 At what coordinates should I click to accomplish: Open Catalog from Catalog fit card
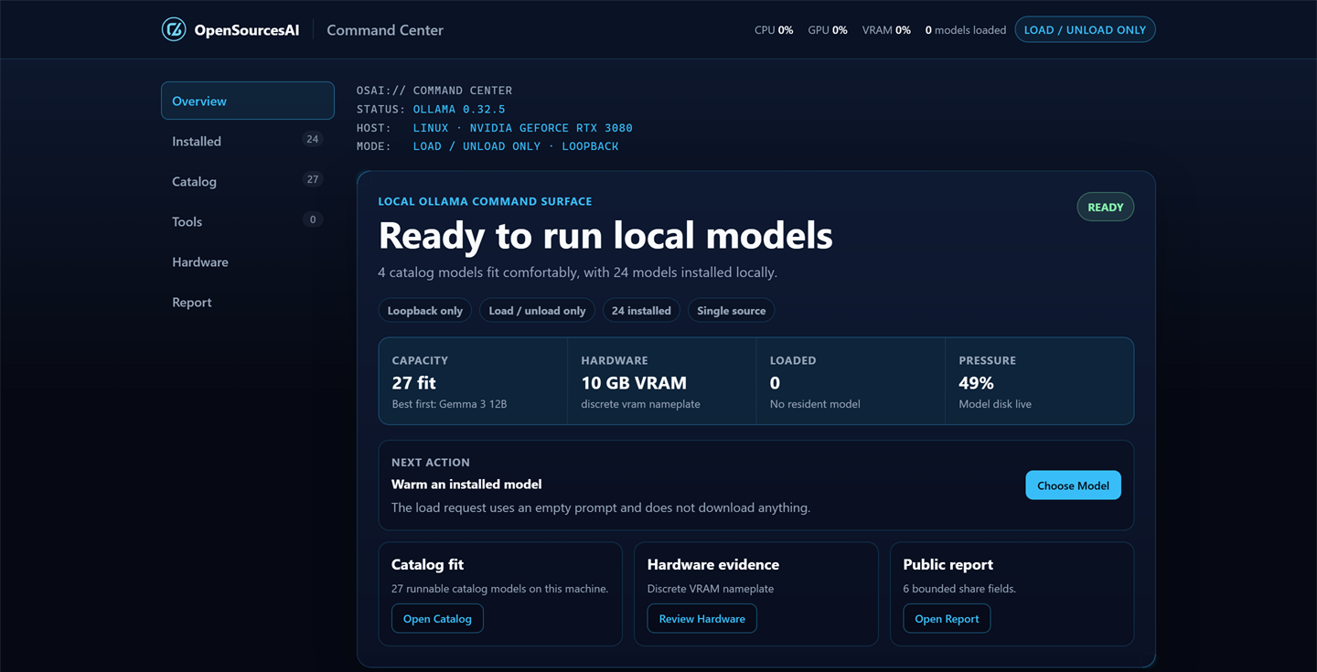437,619
